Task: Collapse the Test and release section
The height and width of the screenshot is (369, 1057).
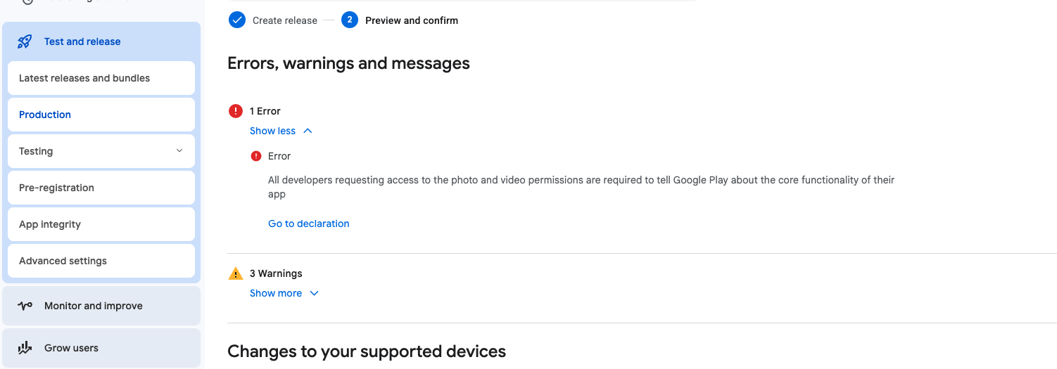Action: click(82, 41)
